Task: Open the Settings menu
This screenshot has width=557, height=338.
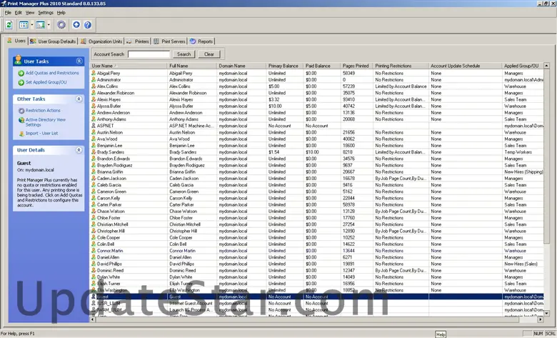Action: point(46,13)
